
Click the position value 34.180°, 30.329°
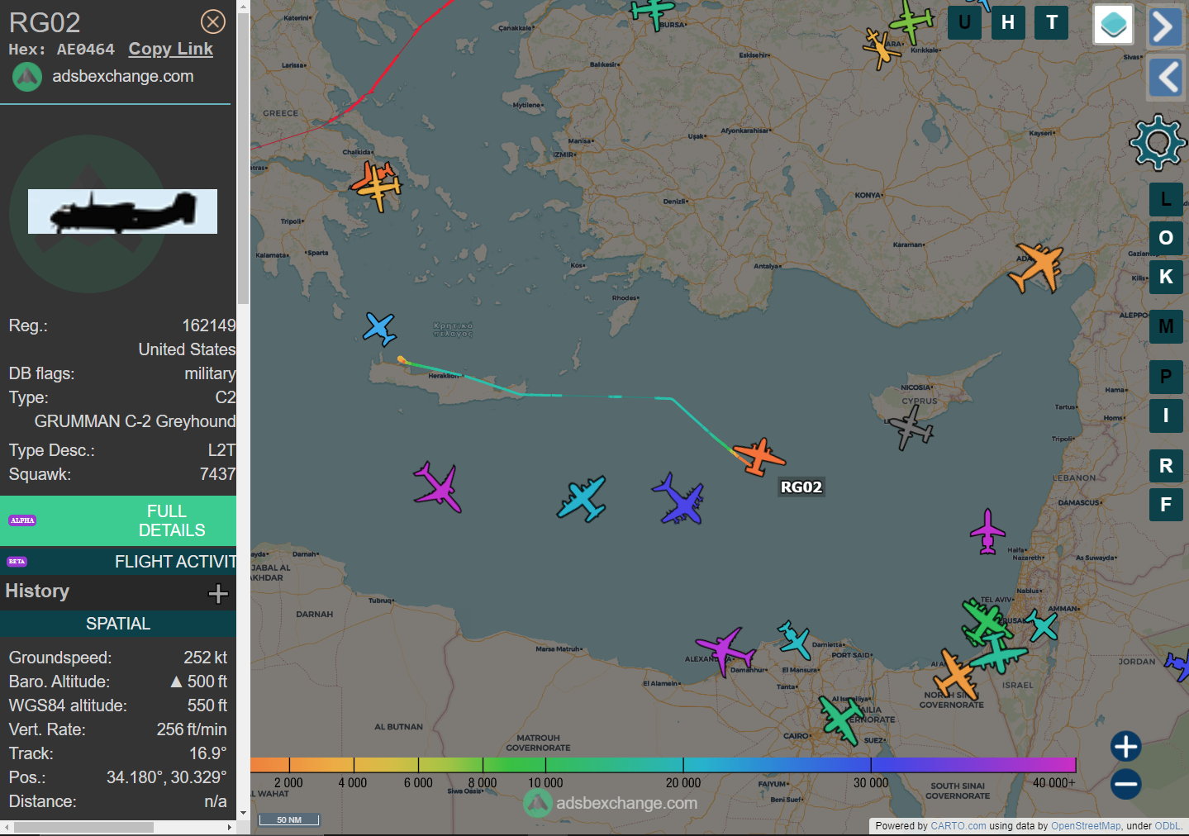click(166, 777)
